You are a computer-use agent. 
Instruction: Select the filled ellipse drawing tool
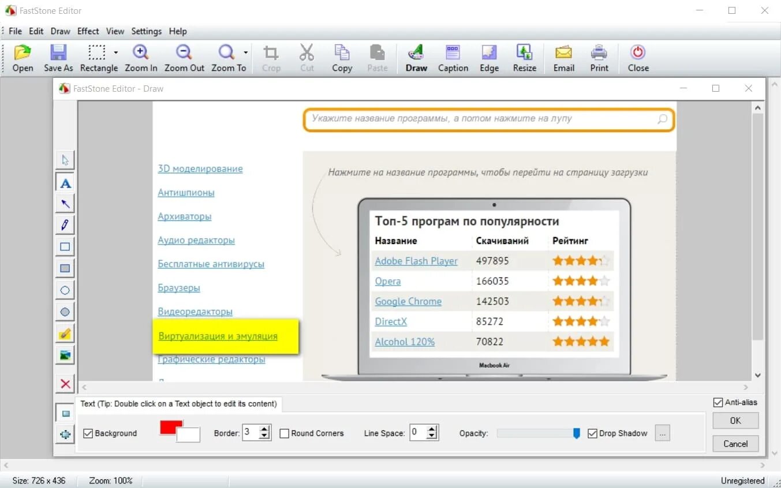point(65,312)
